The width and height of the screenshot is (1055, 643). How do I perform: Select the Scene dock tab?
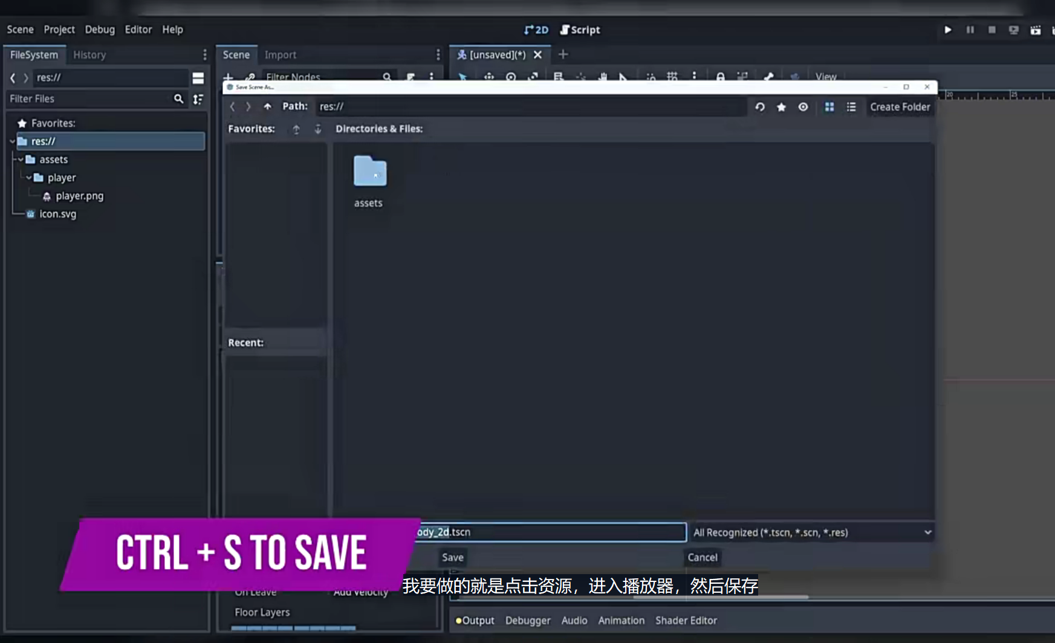(x=236, y=54)
